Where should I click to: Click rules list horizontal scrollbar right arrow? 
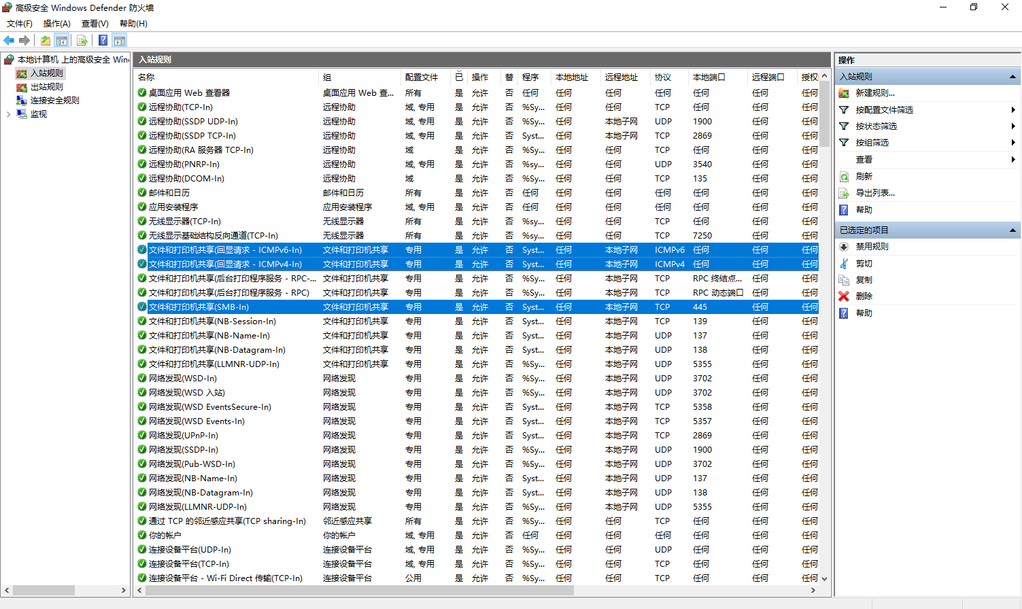pyautogui.click(x=813, y=591)
